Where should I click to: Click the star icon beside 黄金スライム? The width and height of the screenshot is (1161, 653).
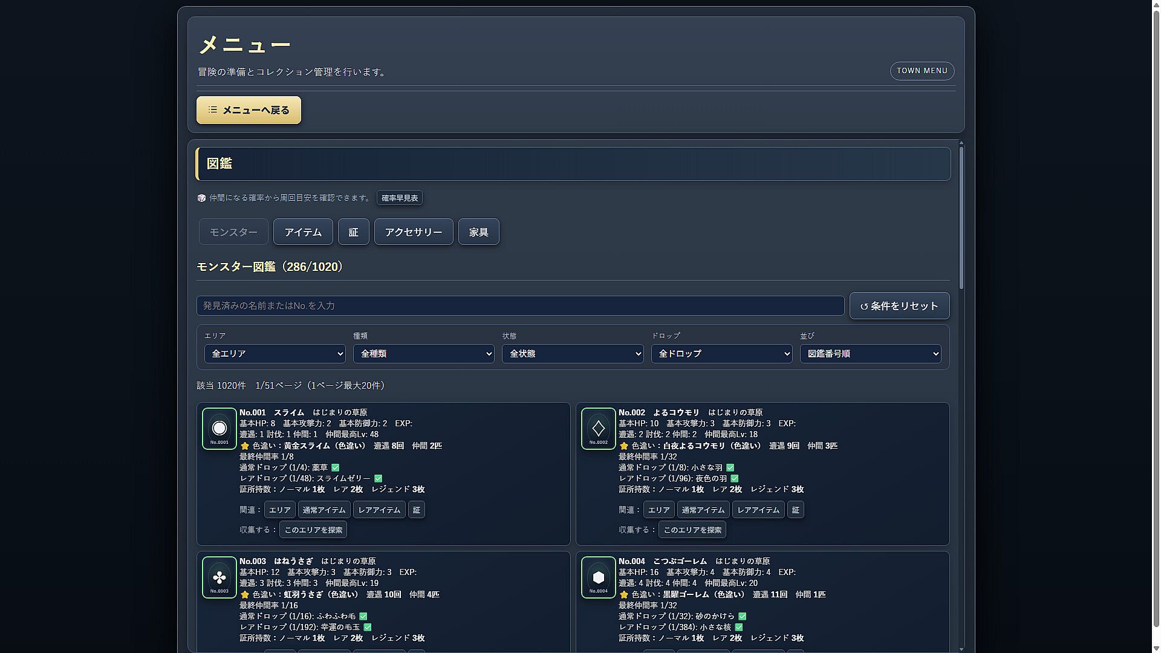point(244,446)
